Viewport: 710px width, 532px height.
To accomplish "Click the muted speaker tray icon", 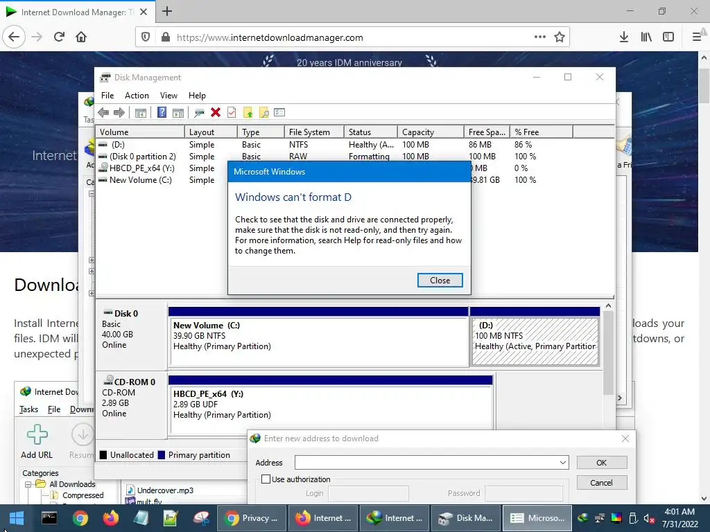I will coord(649,518).
